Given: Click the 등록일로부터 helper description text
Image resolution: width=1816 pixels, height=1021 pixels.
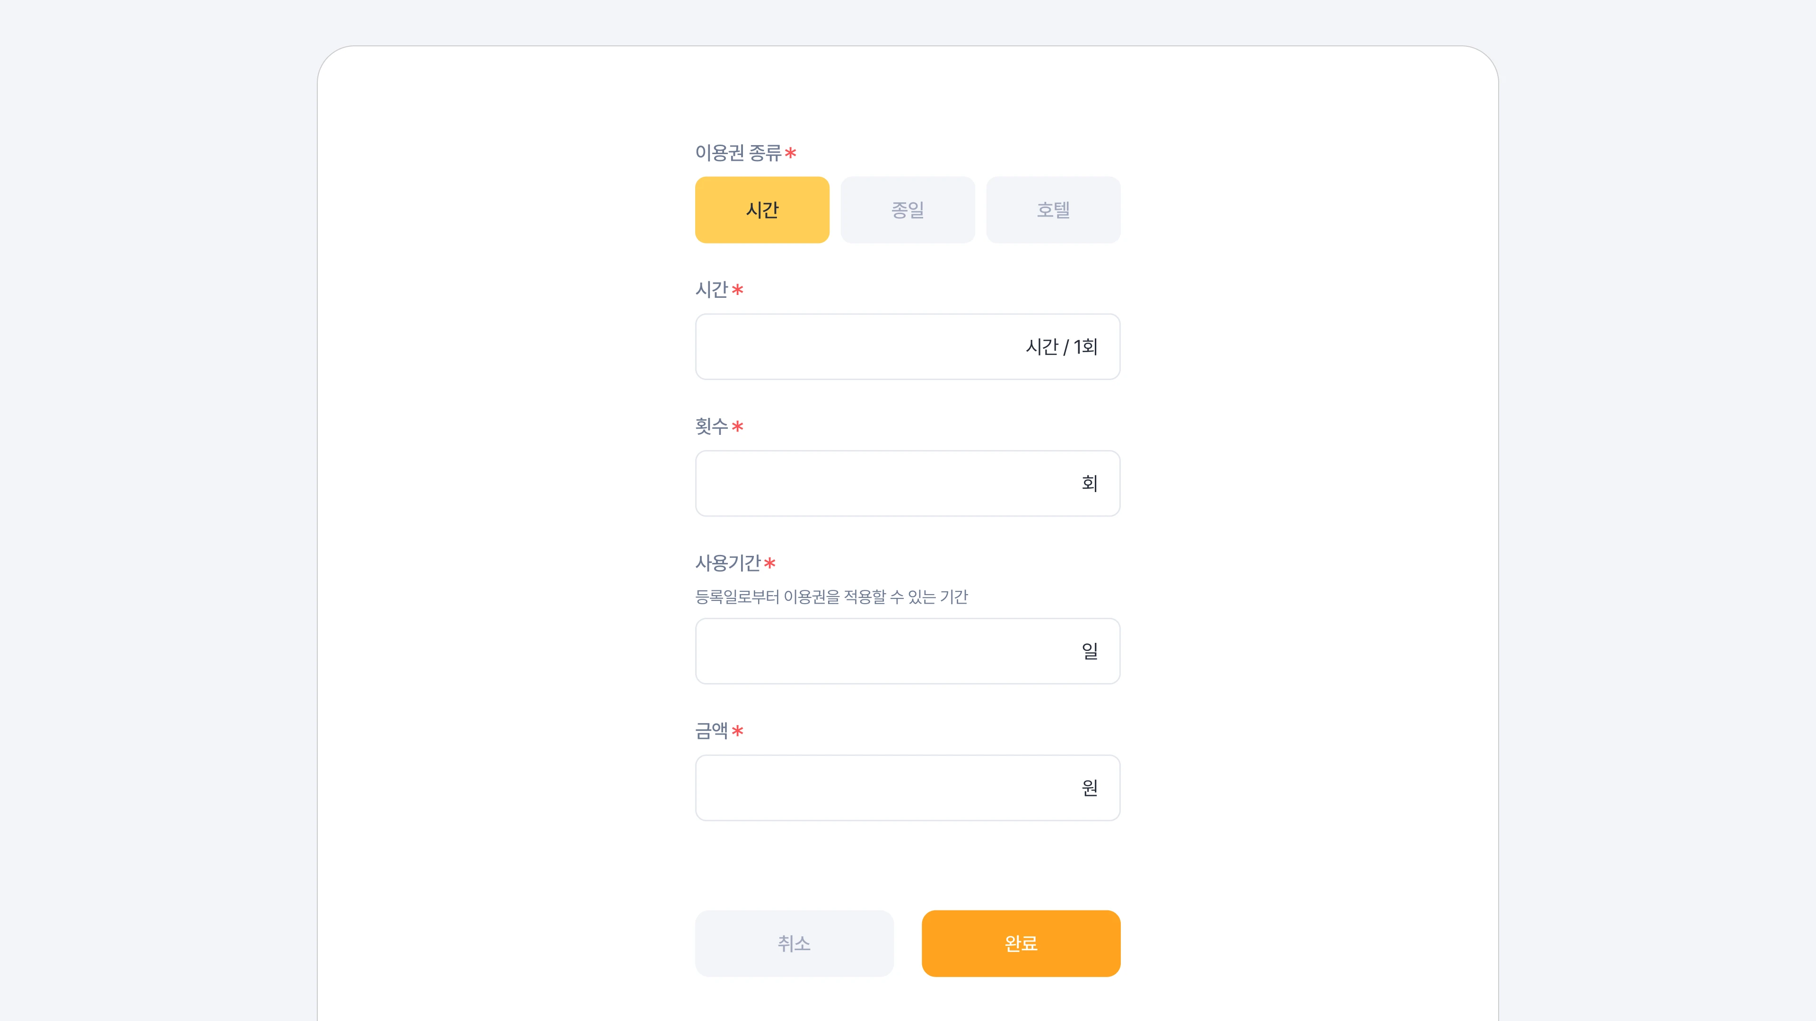Looking at the screenshot, I should point(831,597).
